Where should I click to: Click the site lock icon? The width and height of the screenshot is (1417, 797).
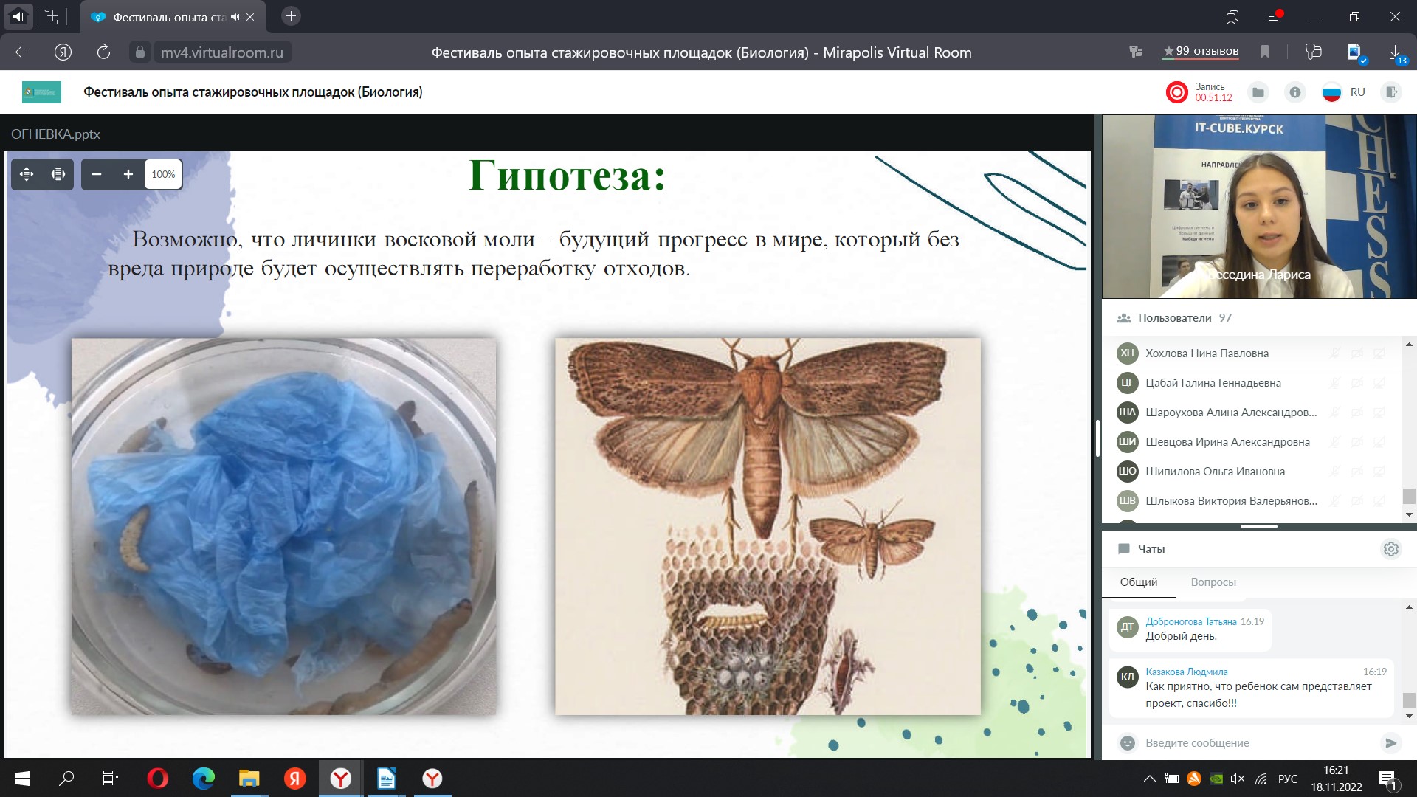(139, 52)
